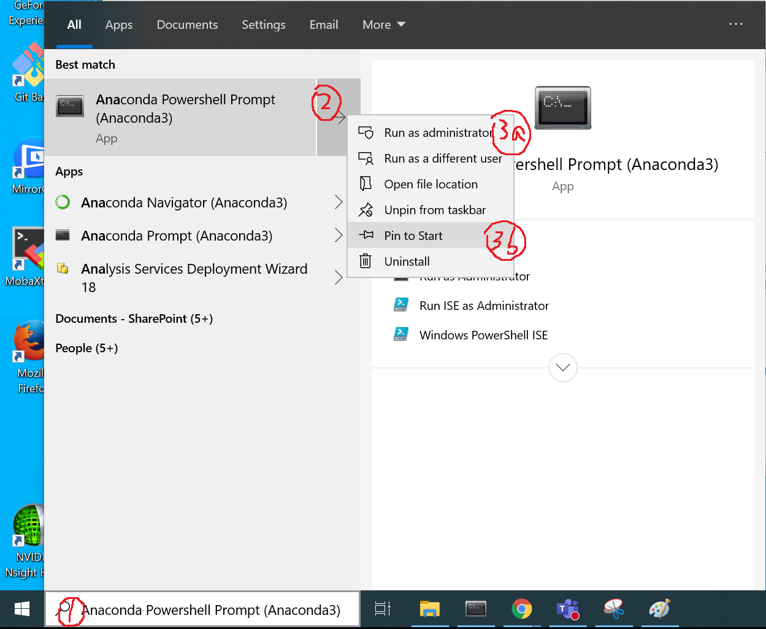Open Task View on the taskbar
Image resolution: width=766 pixels, height=629 pixels.
tap(383, 609)
